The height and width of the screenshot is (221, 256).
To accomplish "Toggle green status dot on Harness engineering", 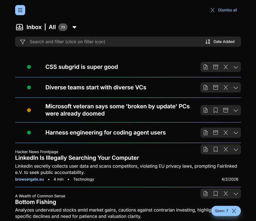I will (29, 133).
